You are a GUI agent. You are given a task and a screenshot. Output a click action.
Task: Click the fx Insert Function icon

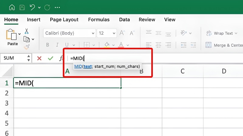tap(62, 58)
